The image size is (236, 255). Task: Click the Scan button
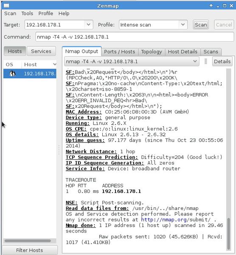(201, 25)
